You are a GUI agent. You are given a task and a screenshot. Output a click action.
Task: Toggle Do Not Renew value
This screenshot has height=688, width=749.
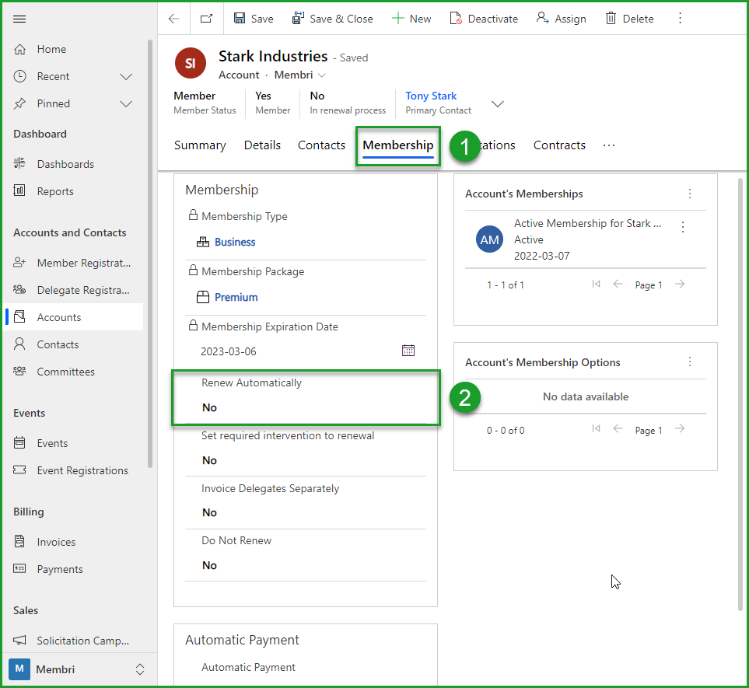(210, 565)
